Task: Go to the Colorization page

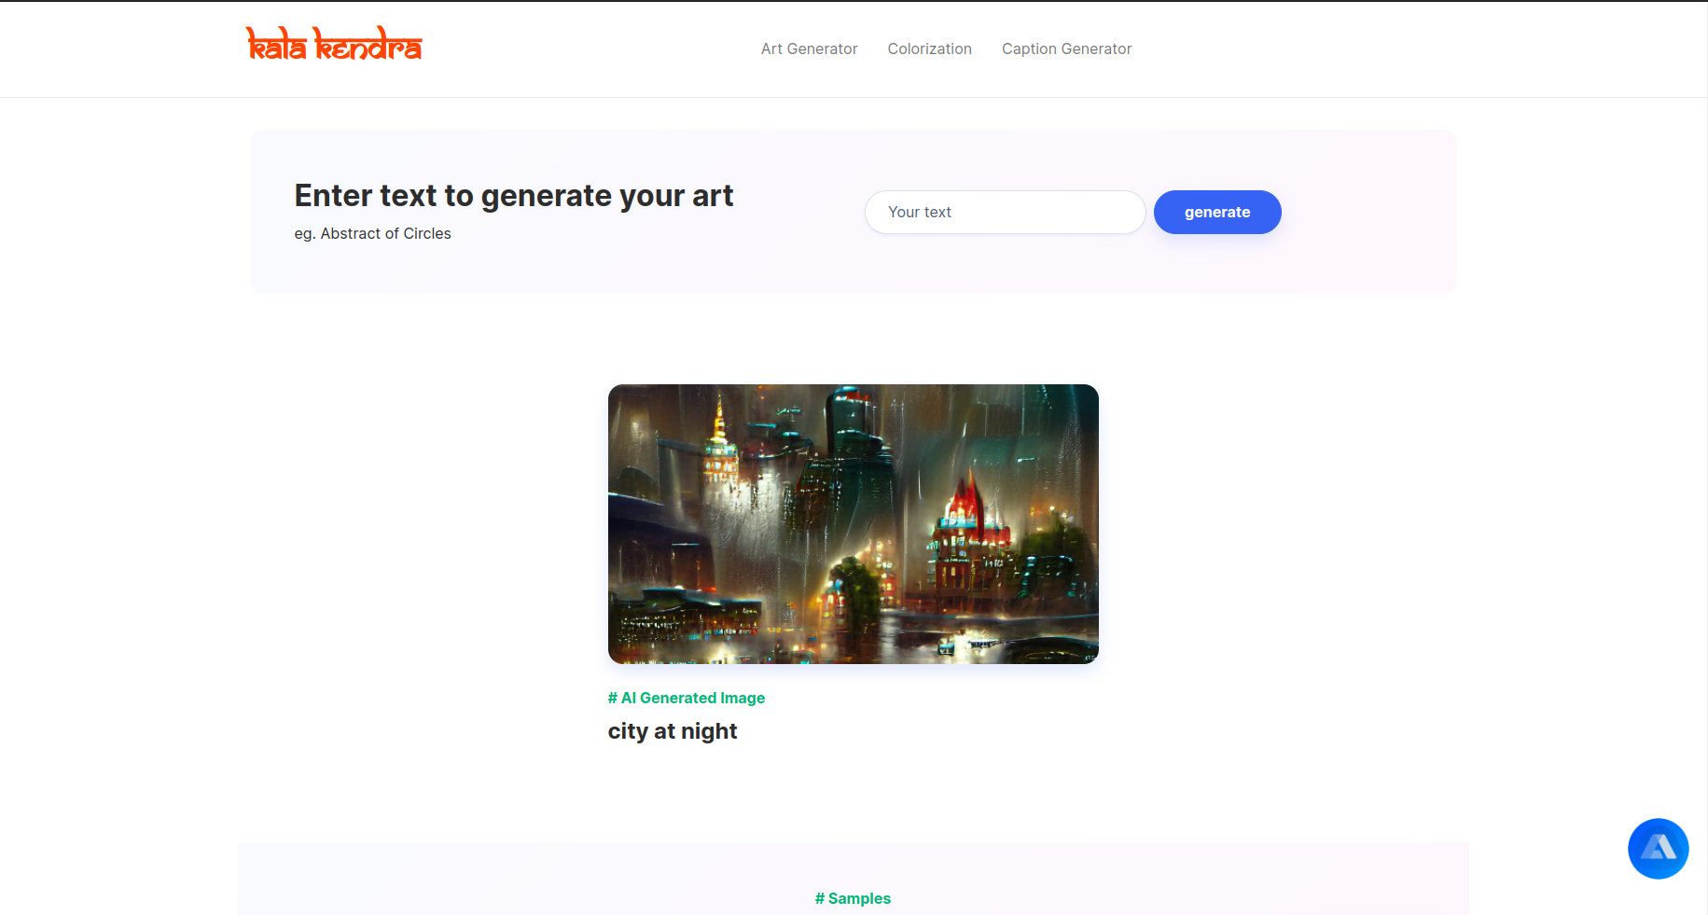Action: [929, 49]
